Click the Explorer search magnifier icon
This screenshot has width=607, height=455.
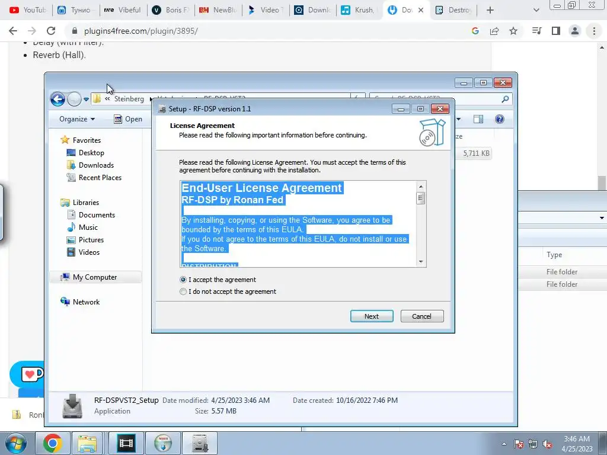pos(505,99)
